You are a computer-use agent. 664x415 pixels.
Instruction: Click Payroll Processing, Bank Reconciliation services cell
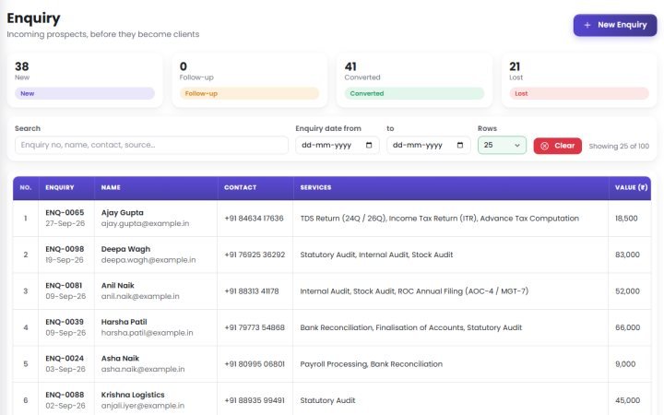click(x=371, y=364)
